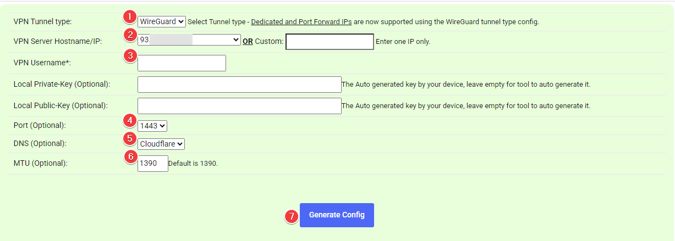Open the Port dropdown showing 1443
Screen dimensions: 675x241
pos(152,126)
